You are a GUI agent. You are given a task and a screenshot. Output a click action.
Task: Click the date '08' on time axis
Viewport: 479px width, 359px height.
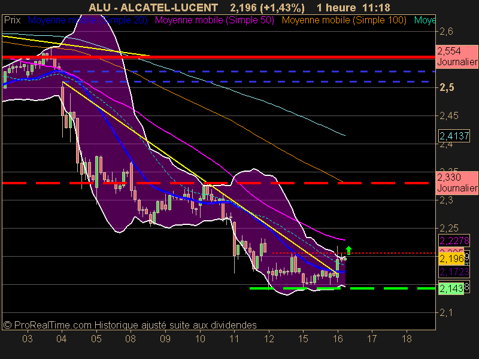[x=131, y=339]
